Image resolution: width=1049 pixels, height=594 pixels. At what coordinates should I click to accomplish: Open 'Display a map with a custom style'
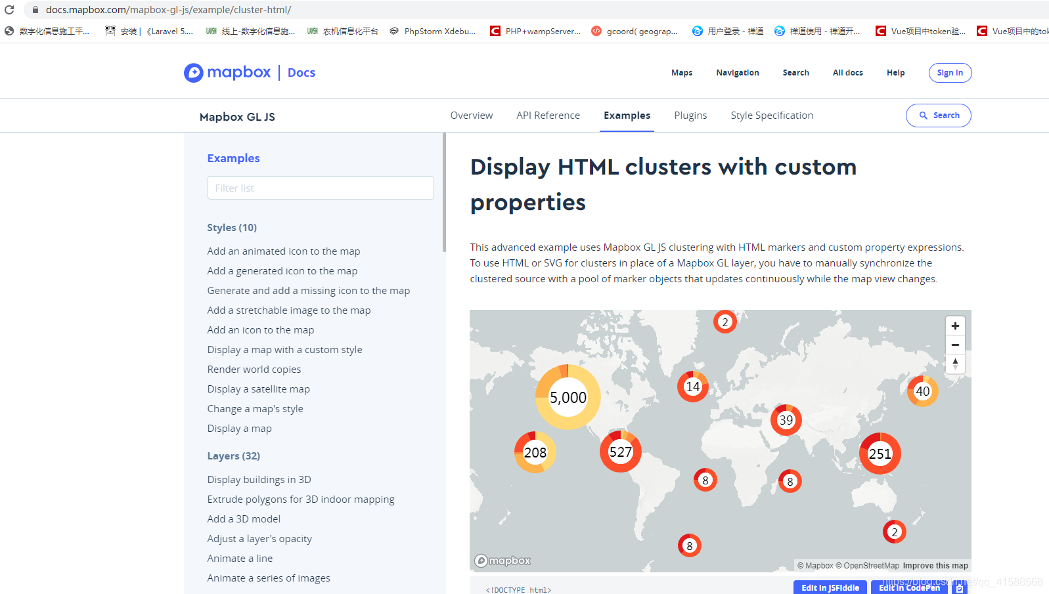coord(285,349)
